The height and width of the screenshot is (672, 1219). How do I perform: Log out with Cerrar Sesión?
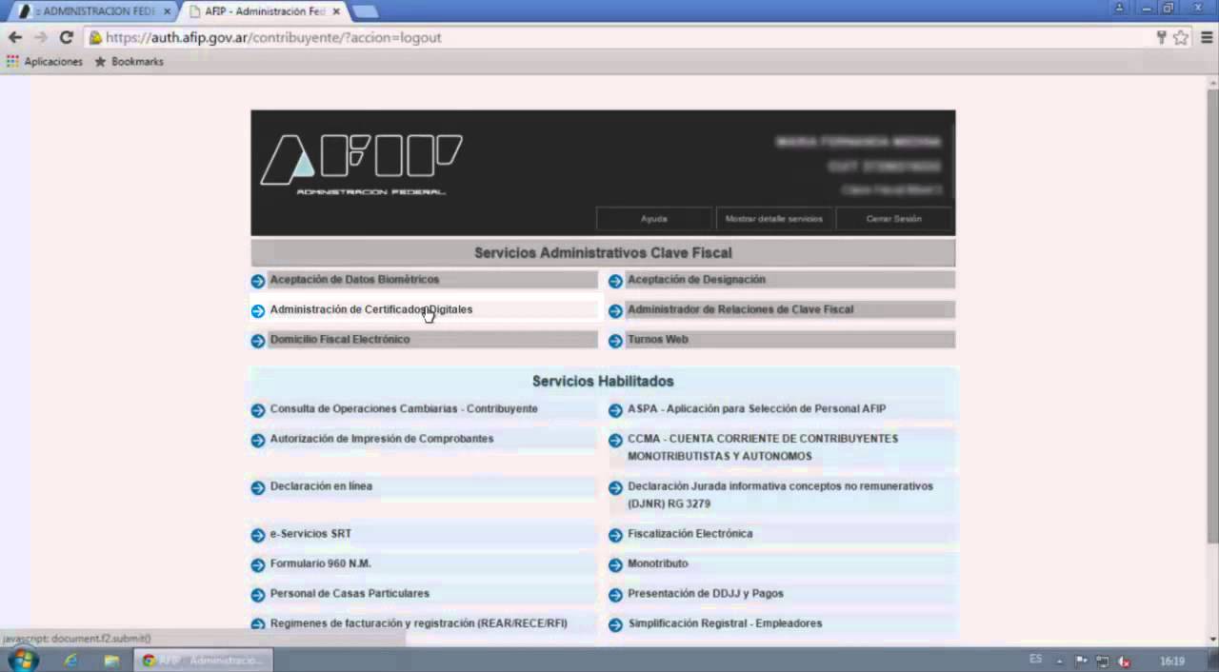(893, 219)
